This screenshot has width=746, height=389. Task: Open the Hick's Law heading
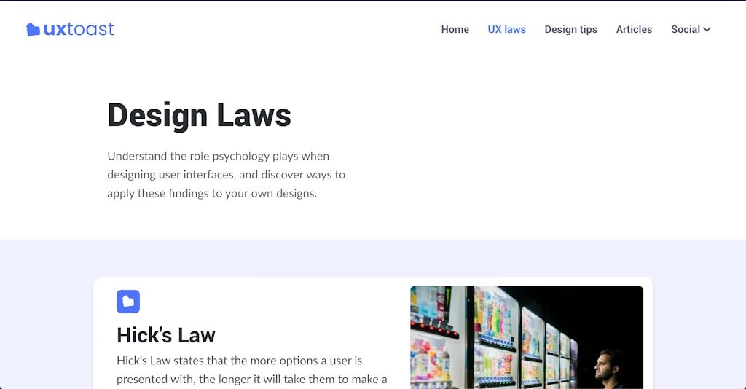pos(165,335)
